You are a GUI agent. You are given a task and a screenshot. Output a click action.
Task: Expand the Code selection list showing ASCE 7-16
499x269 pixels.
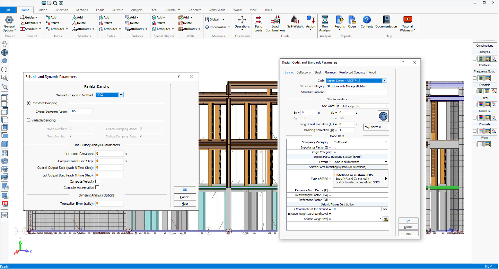tap(384, 80)
